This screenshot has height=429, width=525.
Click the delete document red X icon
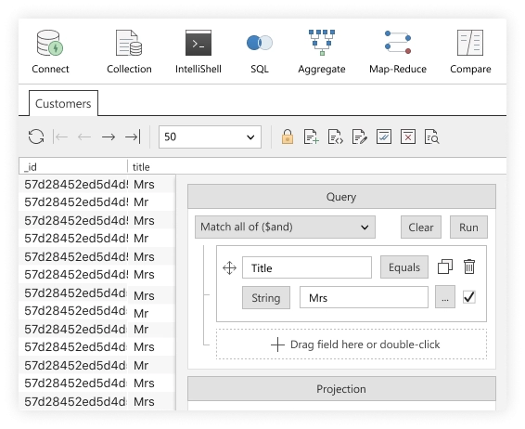coord(408,136)
